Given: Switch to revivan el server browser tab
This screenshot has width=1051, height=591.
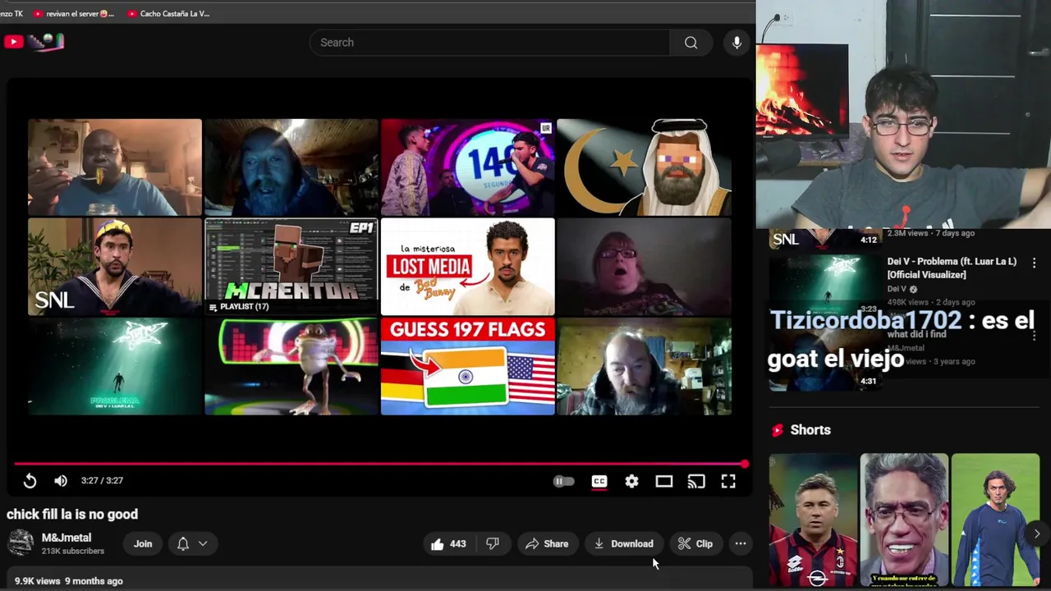Looking at the screenshot, I should pyautogui.click(x=74, y=13).
